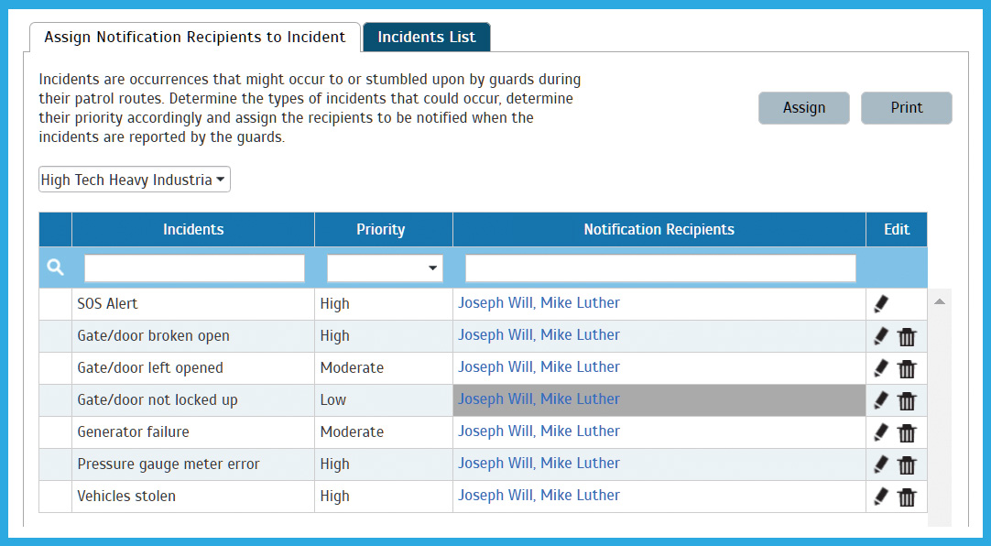This screenshot has height=546, width=991.
Task: Delete the Vehicles stolen incident
Action: 907,497
